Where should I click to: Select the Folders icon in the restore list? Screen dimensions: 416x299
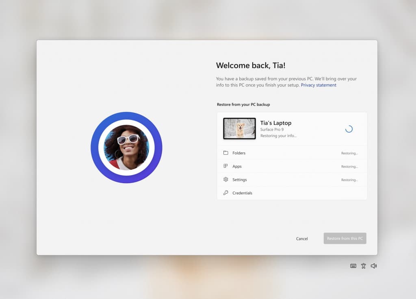pos(226,153)
